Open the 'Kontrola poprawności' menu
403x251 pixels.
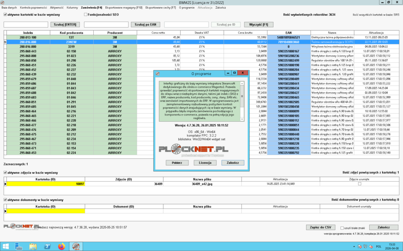pos(33,7)
